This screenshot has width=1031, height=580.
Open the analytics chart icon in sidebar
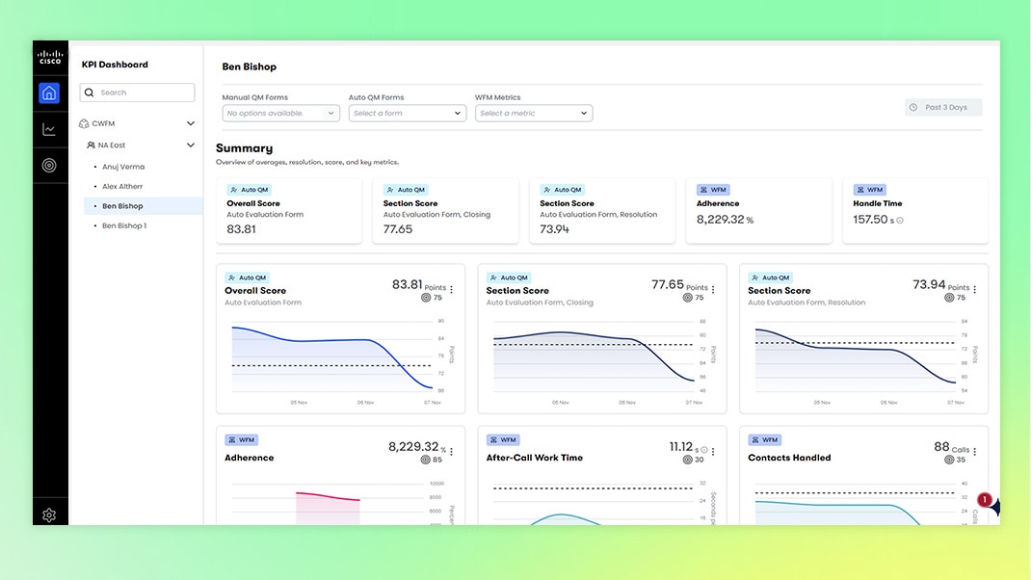click(49, 129)
